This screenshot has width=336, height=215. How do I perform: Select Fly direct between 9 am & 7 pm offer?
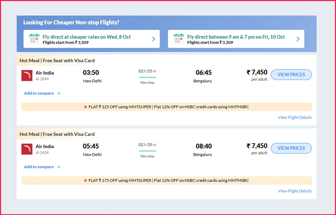pos(236,37)
